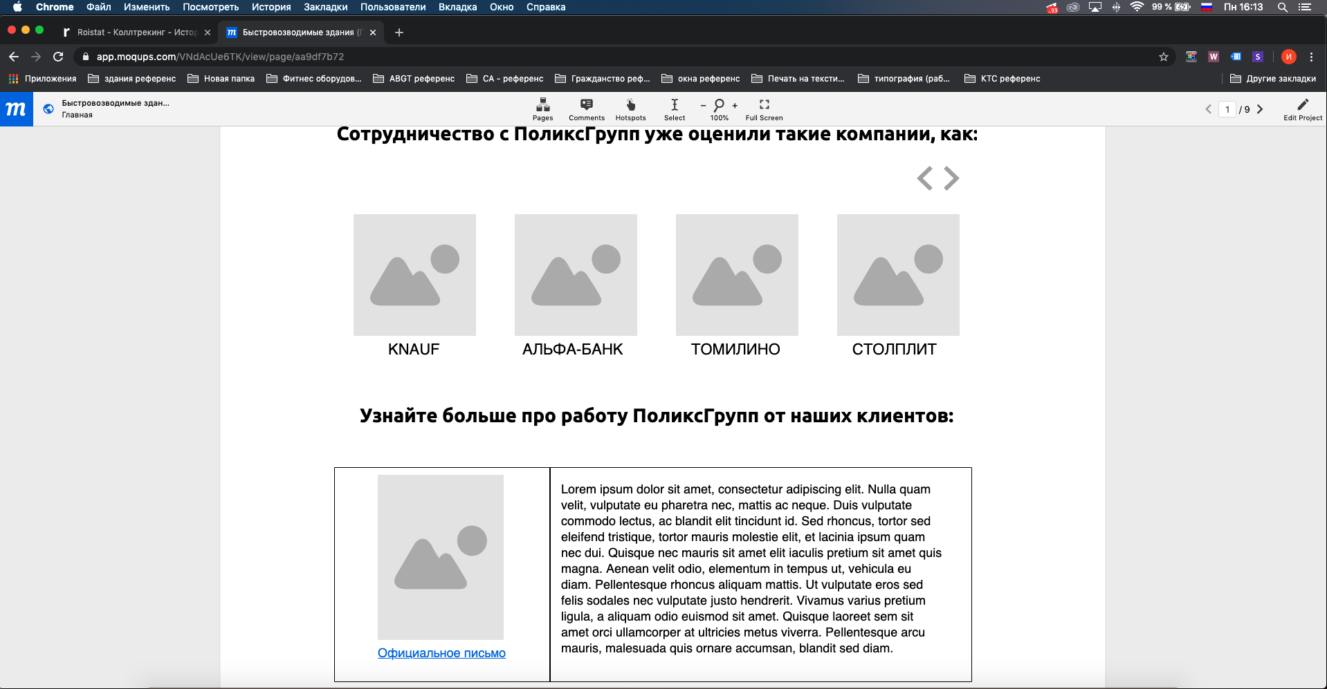Click the ТОМИЛИНО logo placeholder image
Image resolution: width=1327 pixels, height=689 pixels.
[737, 275]
